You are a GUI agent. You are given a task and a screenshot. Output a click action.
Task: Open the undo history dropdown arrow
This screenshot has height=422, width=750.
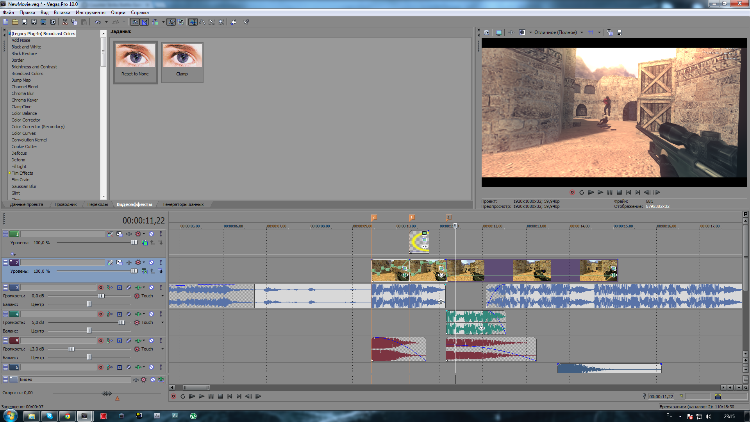point(106,22)
